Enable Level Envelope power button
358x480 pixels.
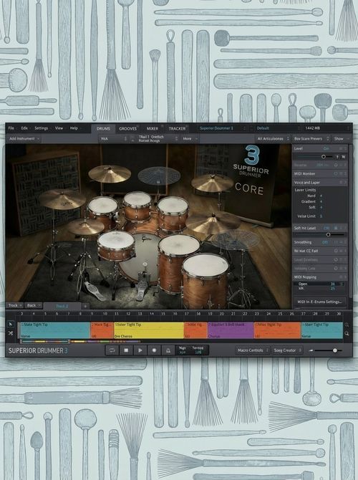(x=336, y=259)
